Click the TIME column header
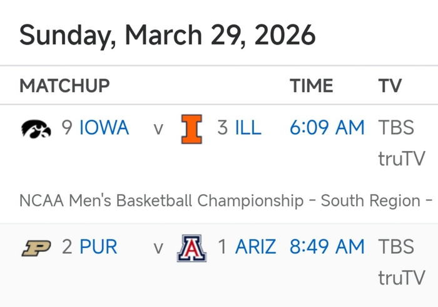This screenshot has width=438, height=307. click(x=311, y=86)
